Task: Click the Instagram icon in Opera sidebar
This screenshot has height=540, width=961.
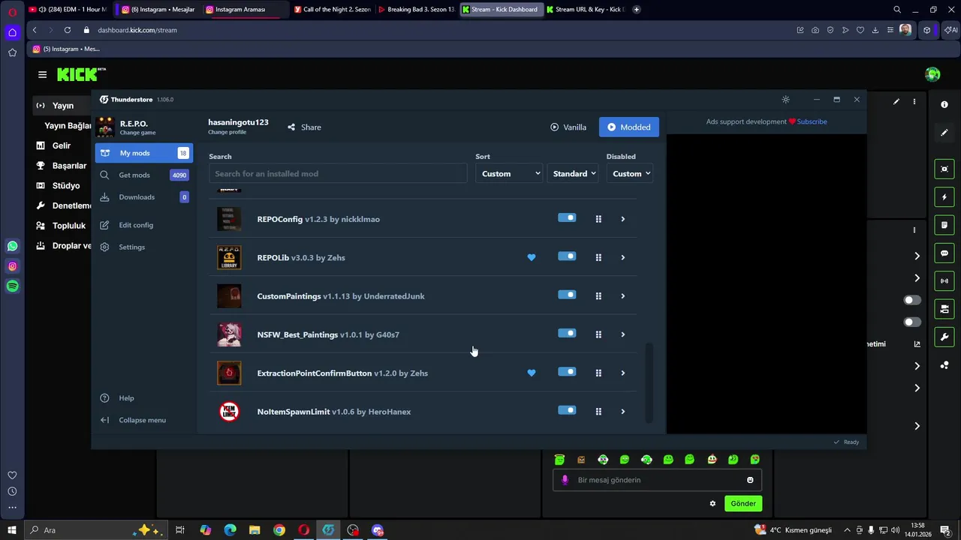Action: pyautogui.click(x=13, y=266)
